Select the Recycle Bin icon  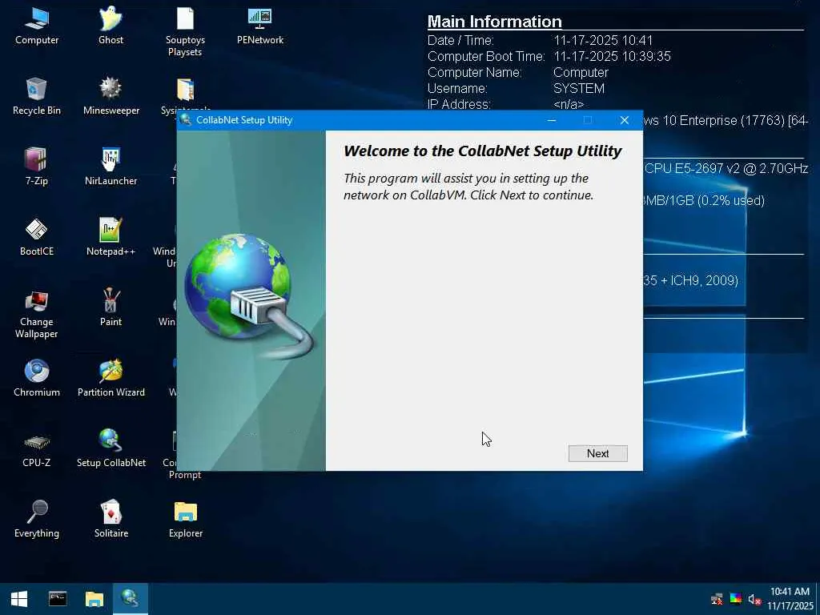[x=37, y=96]
